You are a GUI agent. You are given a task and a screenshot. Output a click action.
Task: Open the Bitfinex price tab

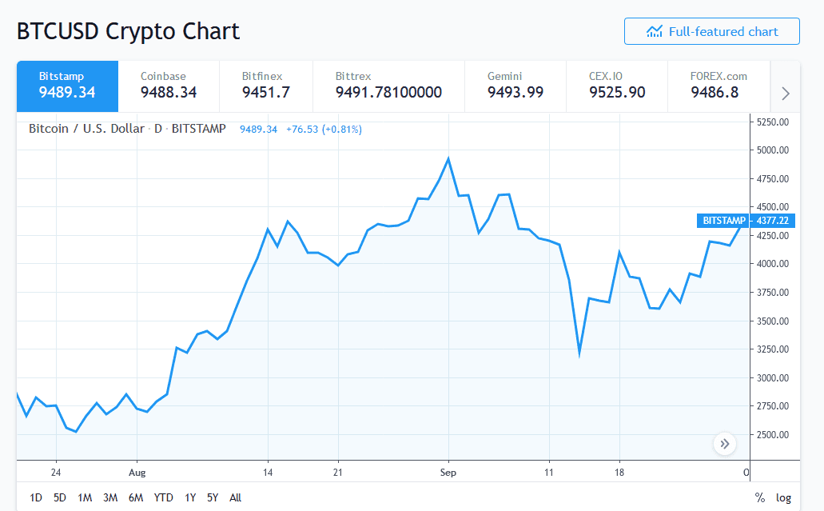click(x=265, y=86)
